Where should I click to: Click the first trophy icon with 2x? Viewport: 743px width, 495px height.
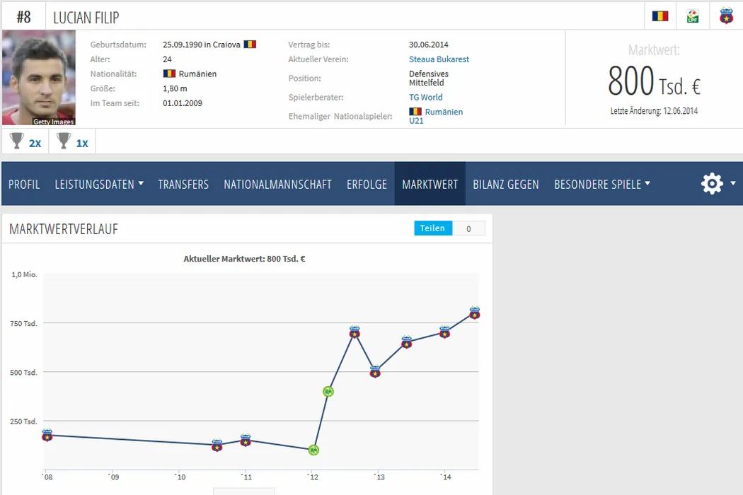click(x=18, y=141)
